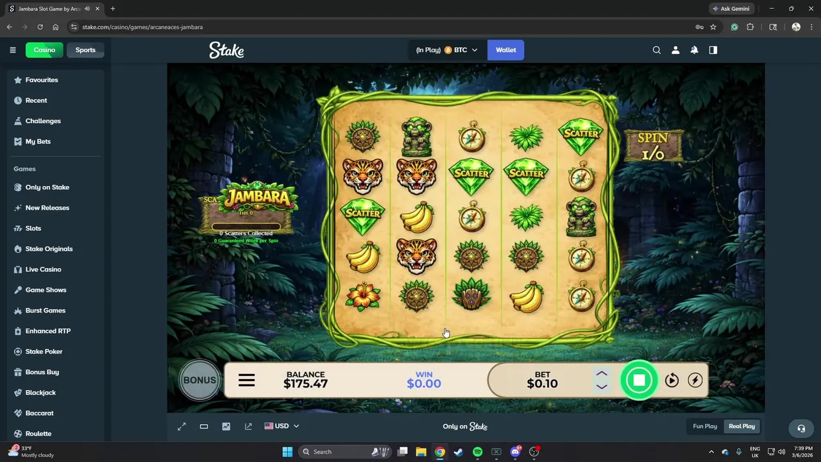
Task: Open browser extensions puzzle icon
Action: coord(750,27)
